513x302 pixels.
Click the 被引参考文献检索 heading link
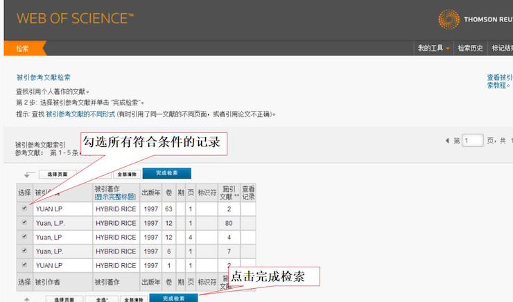(x=44, y=78)
